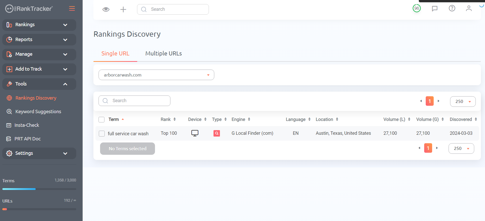
Task: Open Insta-Check in sidebar
Action: pyautogui.click(x=27, y=125)
